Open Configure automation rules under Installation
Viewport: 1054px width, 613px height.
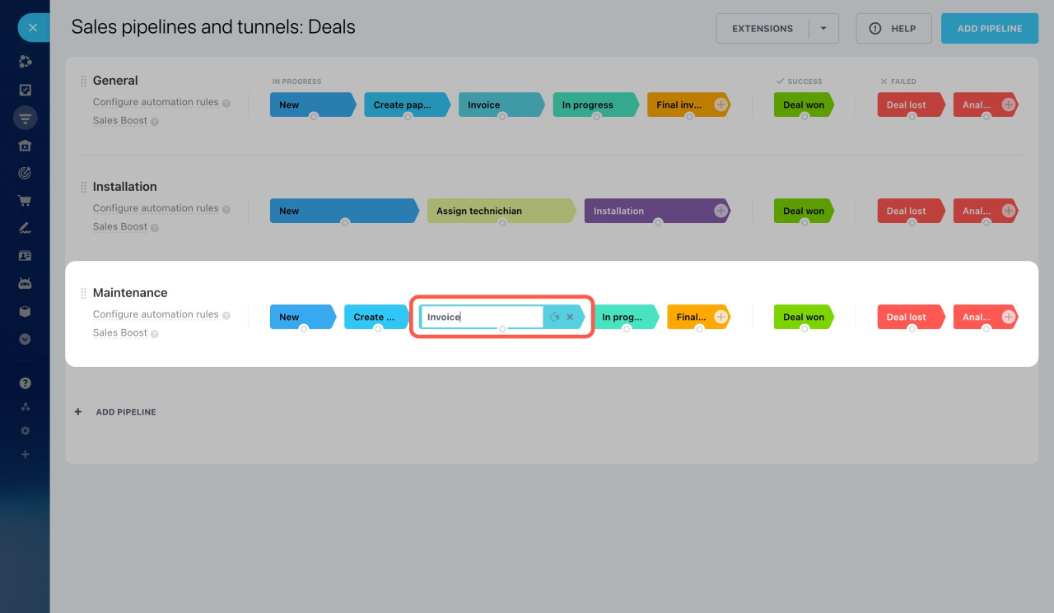(156, 208)
